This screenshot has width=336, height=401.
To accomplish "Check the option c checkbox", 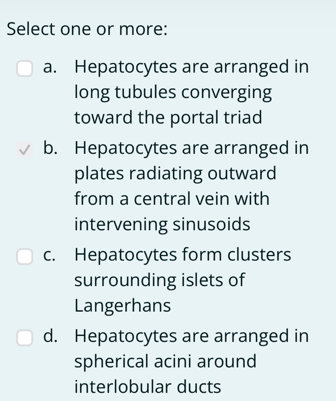I will click(24, 257).
